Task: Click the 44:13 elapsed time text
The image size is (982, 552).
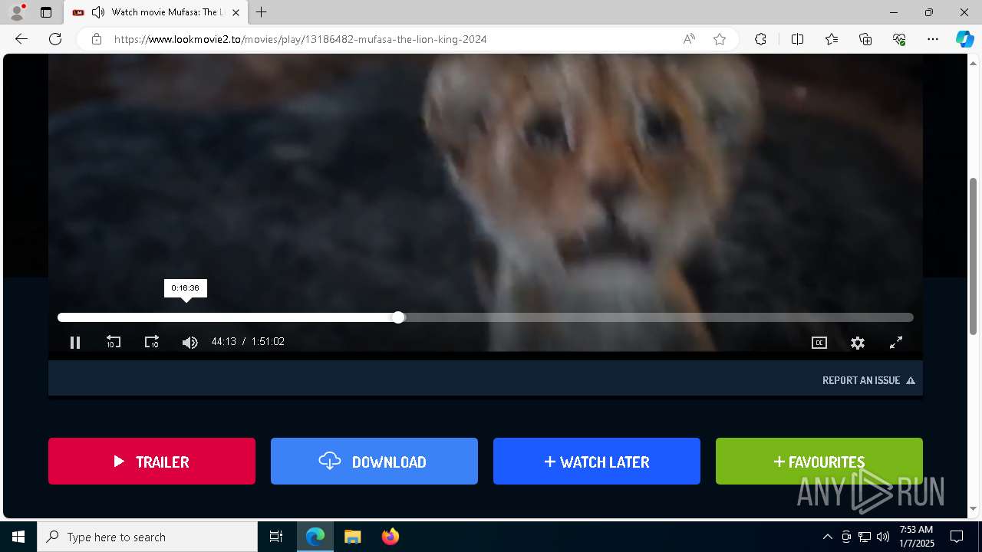Action: [x=224, y=342]
